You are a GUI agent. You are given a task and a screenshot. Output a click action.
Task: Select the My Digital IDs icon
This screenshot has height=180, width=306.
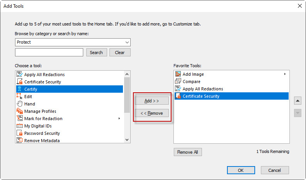point(20,126)
